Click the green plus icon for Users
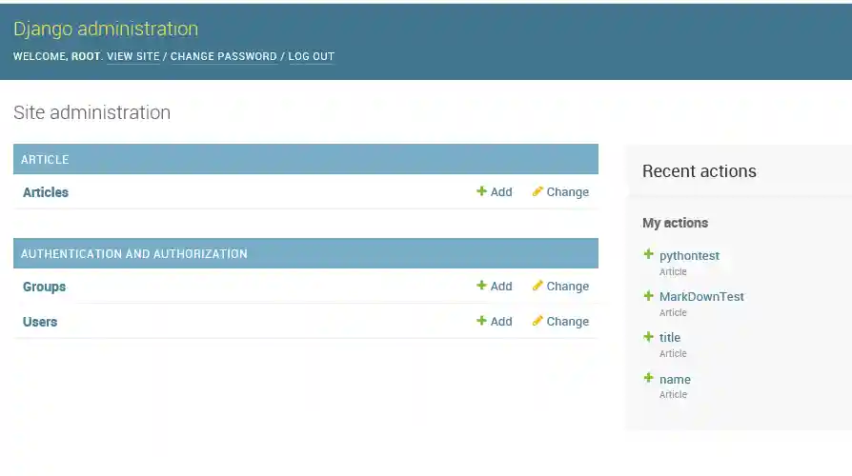Viewport: 852px width, 476px height. pos(481,321)
